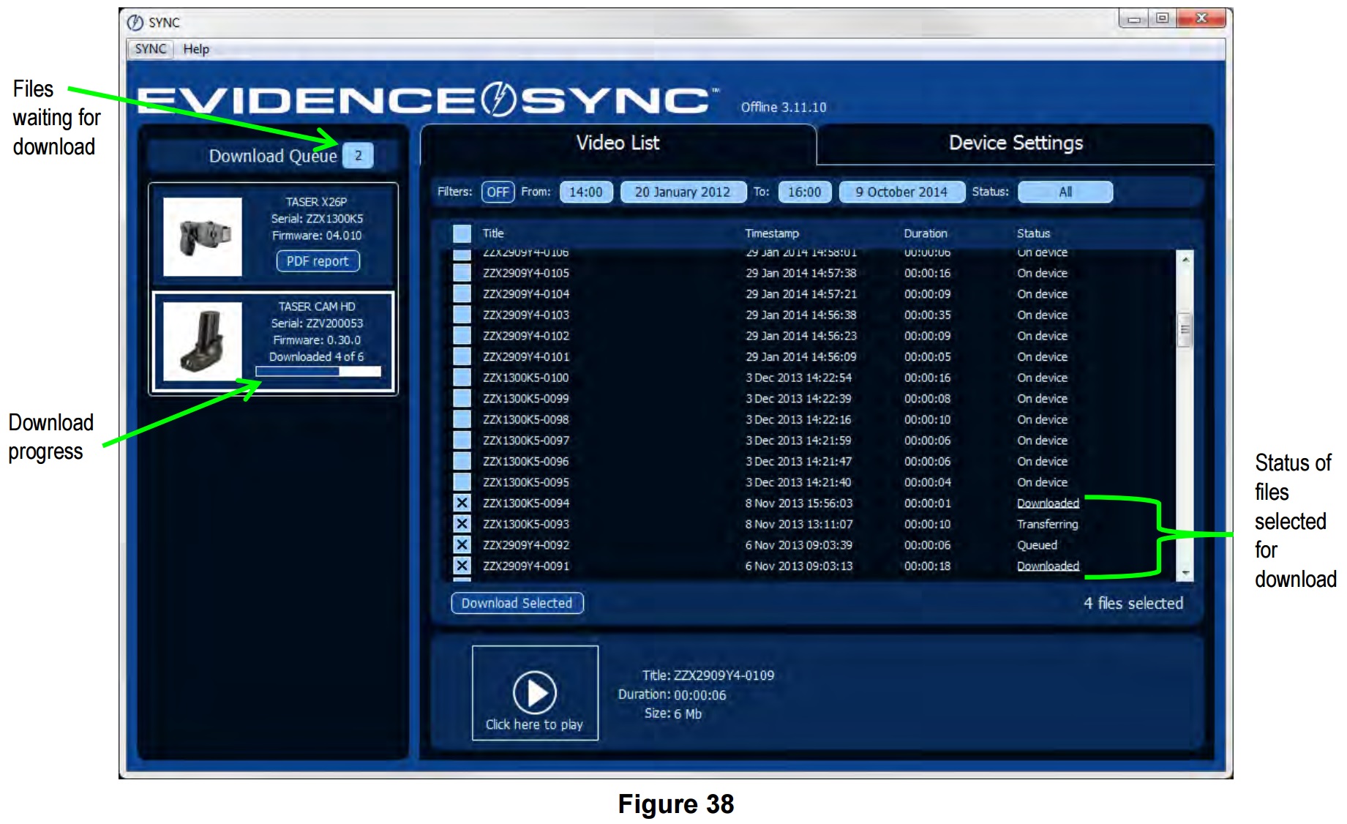Open the Downloaded link for ZZX2909Y4-0091
This screenshot has height=824, width=1347.
pos(1048,566)
